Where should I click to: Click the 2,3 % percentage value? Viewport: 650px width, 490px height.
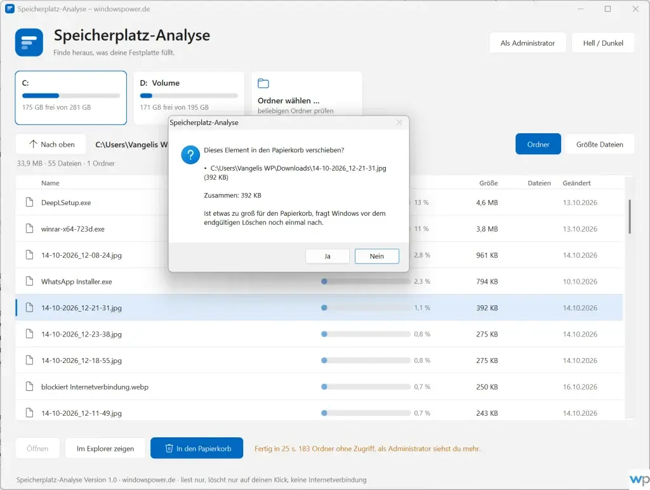pyautogui.click(x=422, y=281)
